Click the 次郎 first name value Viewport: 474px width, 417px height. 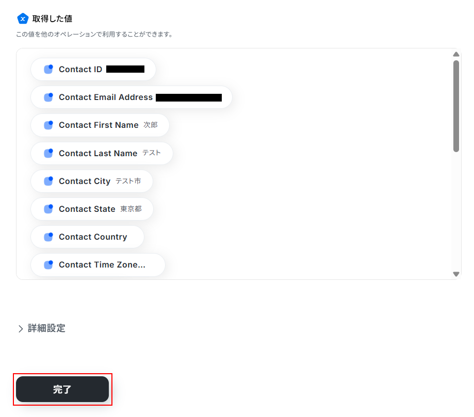(151, 125)
